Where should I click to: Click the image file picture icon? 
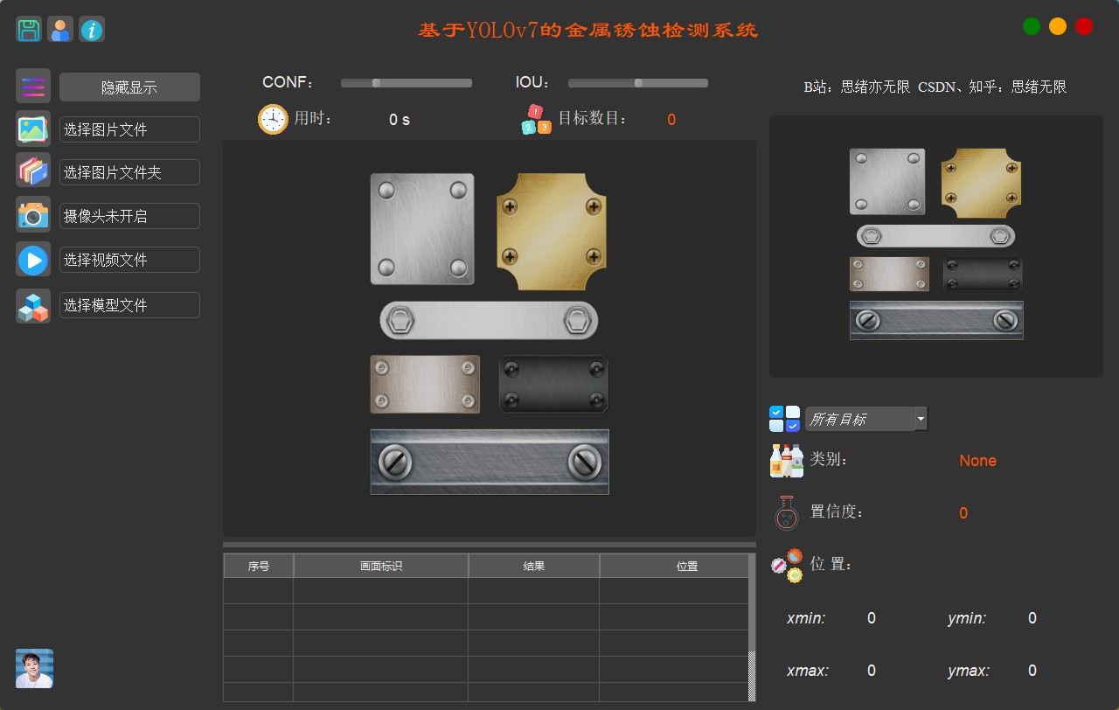point(33,129)
